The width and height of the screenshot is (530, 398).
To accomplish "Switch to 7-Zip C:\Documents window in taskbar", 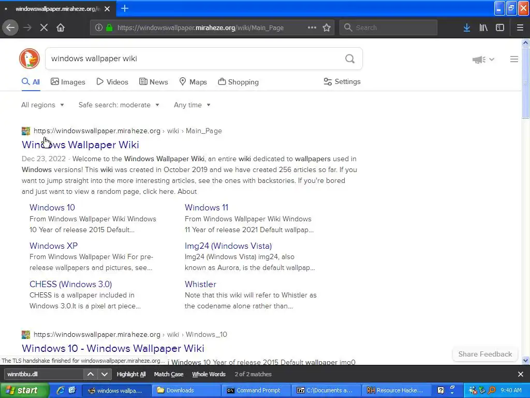I will [x=327, y=390].
